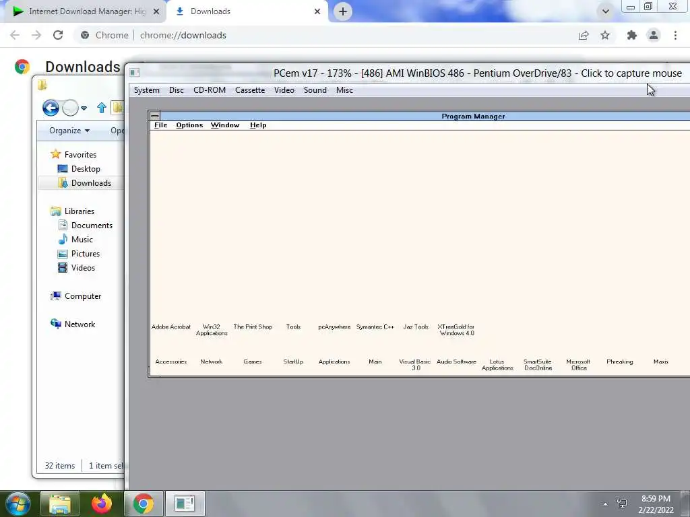Select the Main program group

point(375,361)
